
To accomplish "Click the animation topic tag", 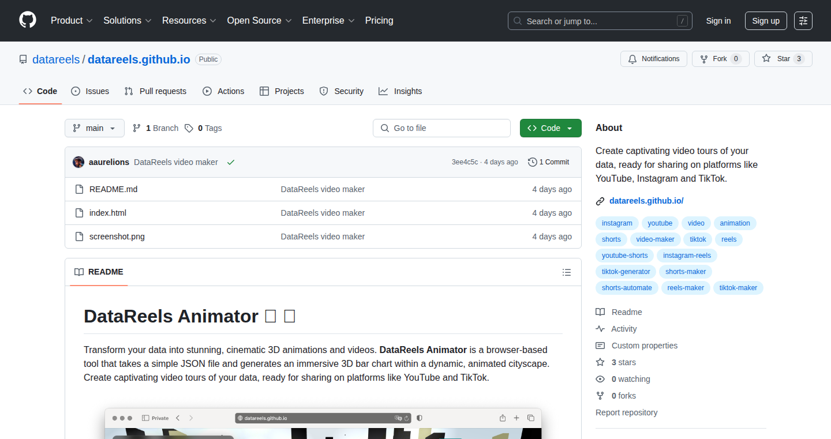I will [735, 223].
